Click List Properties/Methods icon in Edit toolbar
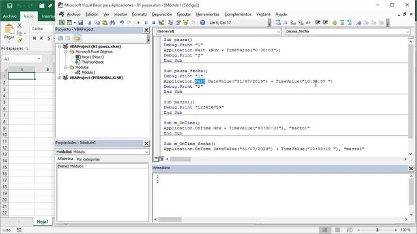417x234 pixels. pos(278,23)
